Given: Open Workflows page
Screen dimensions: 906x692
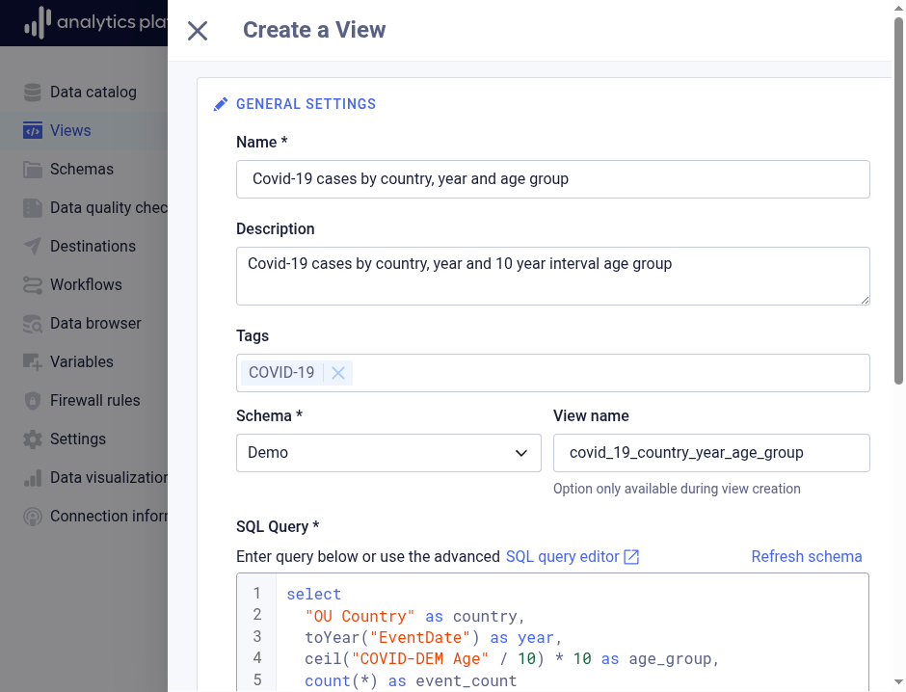Looking at the screenshot, I should (x=84, y=284).
